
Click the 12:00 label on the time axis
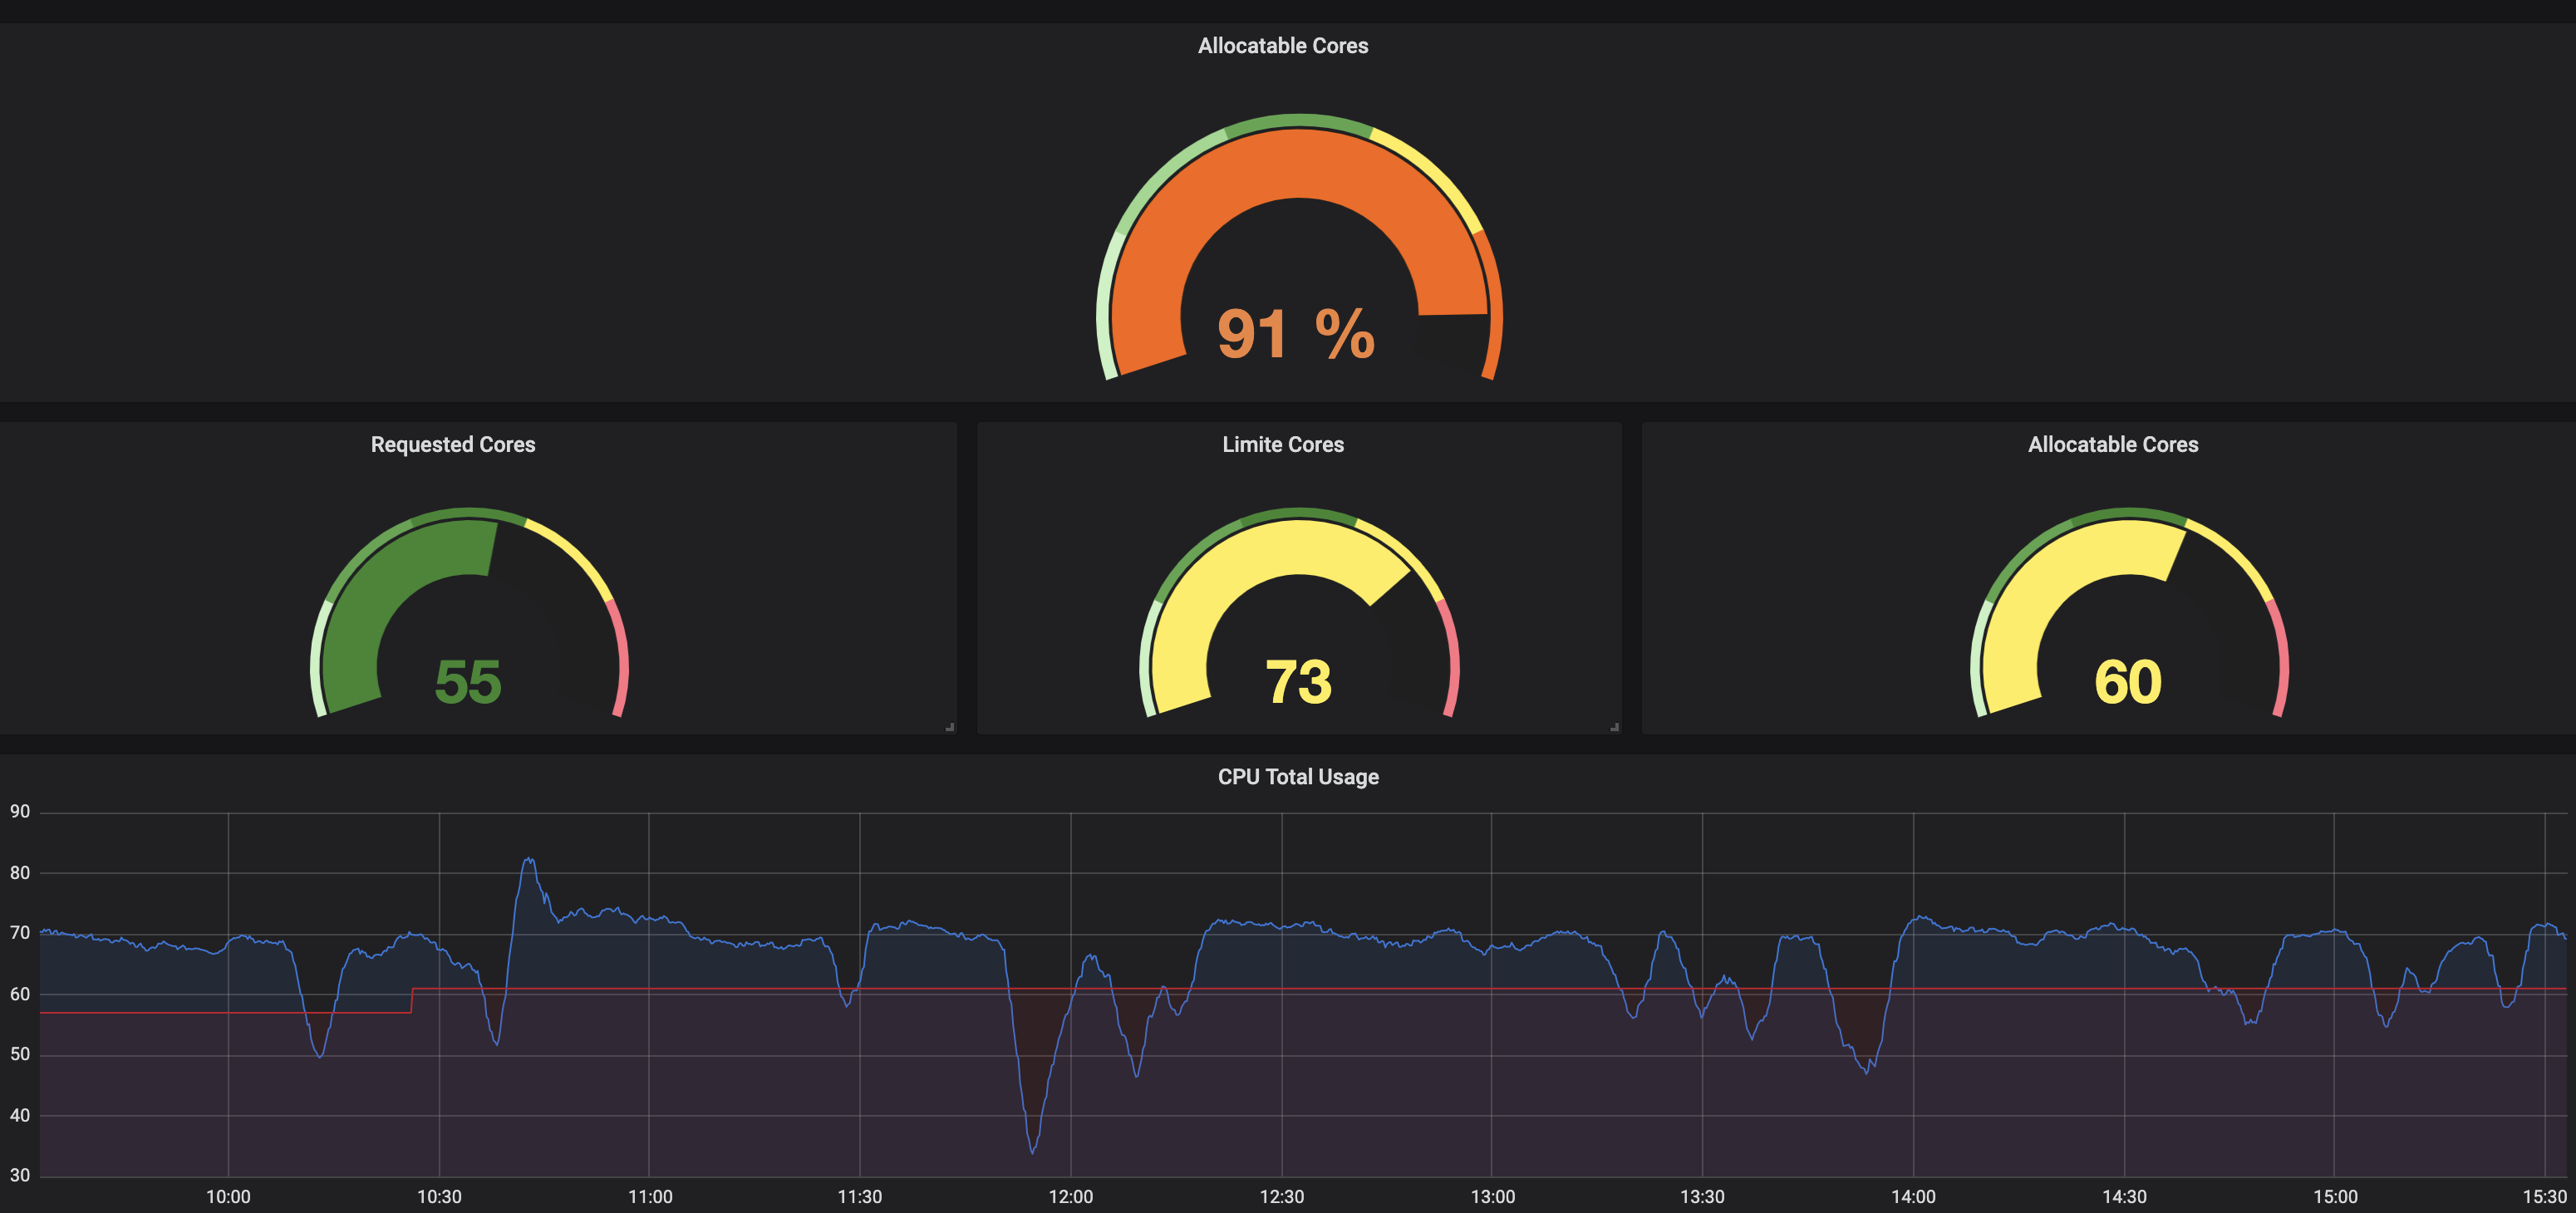click(x=1070, y=1197)
